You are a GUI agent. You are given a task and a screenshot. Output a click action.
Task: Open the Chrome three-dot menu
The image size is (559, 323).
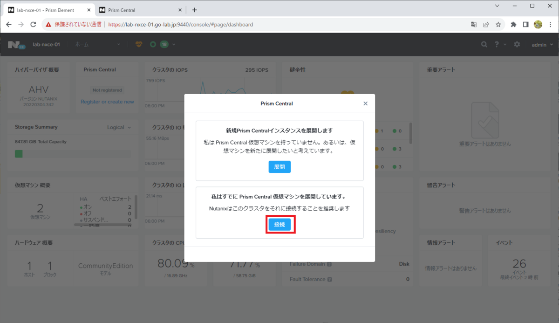point(550,24)
